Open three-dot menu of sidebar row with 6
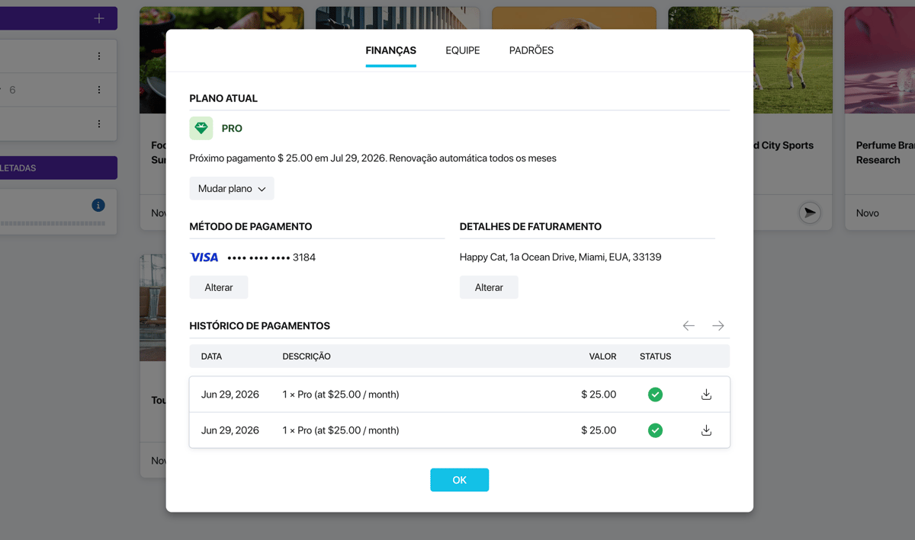The image size is (915, 540). [x=99, y=90]
